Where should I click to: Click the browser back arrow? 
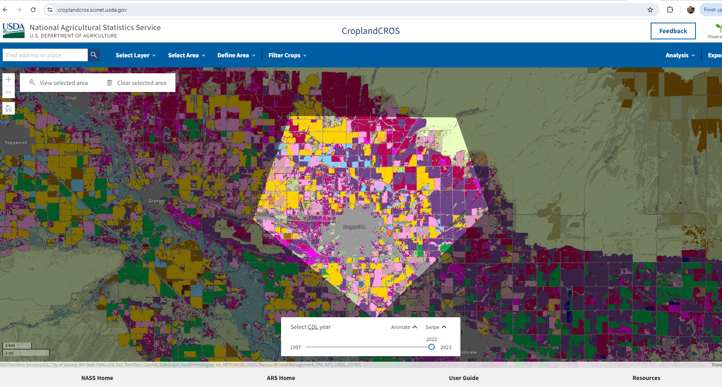5,10
